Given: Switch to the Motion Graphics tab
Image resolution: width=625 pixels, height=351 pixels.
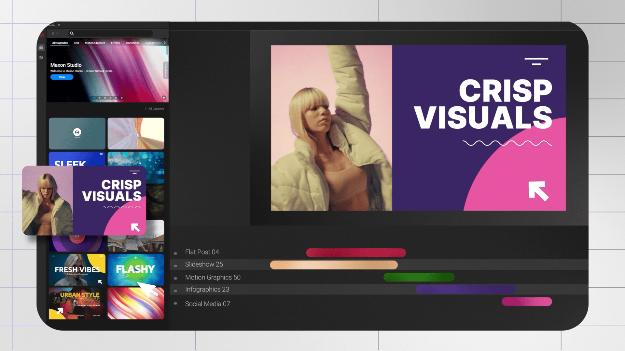Looking at the screenshot, I should point(95,43).
